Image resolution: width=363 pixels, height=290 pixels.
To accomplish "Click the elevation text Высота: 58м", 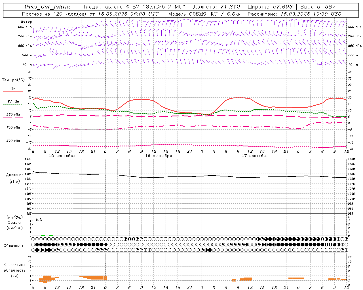I will [x=318, y=7].
